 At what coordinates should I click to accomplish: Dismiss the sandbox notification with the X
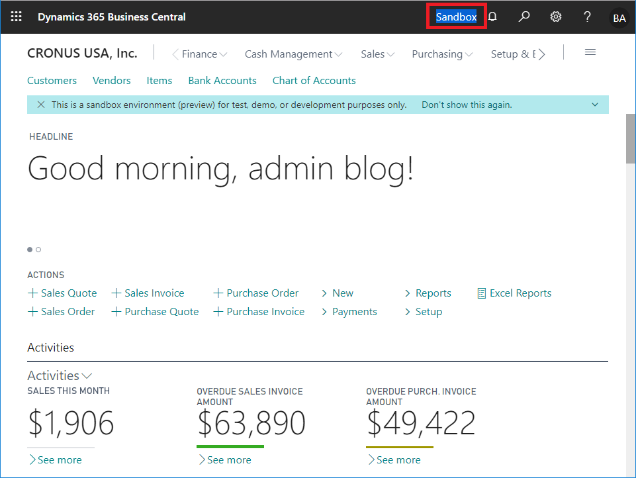(41, 105)
